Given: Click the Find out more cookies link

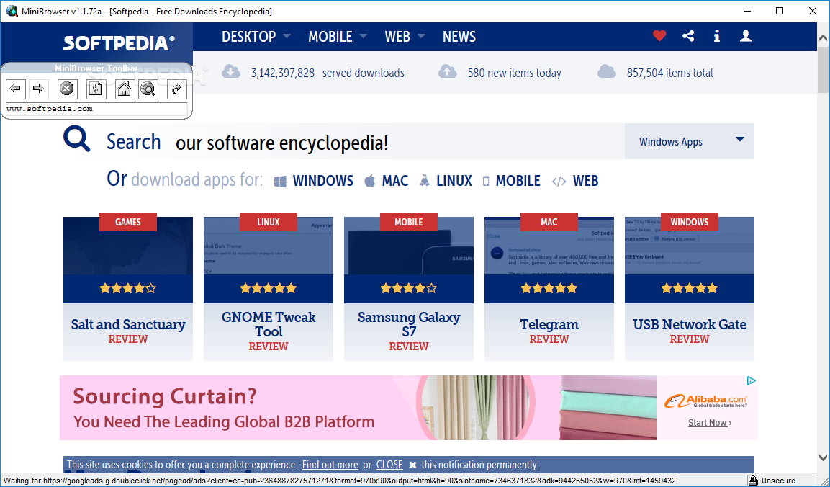Looking at the screenshot, I should coord(330,465).
